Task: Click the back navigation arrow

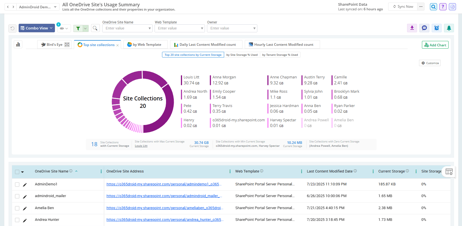Action: (8, 7)
